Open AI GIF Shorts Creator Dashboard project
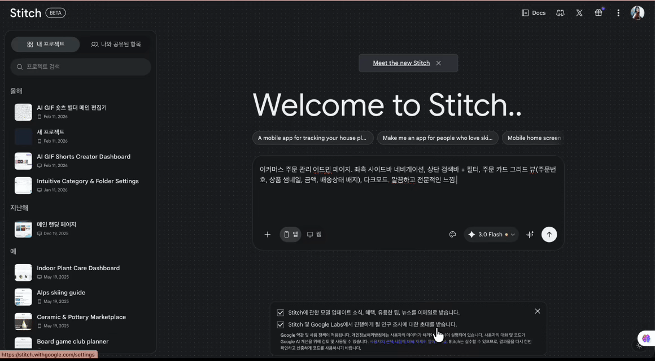 (80, 161)
